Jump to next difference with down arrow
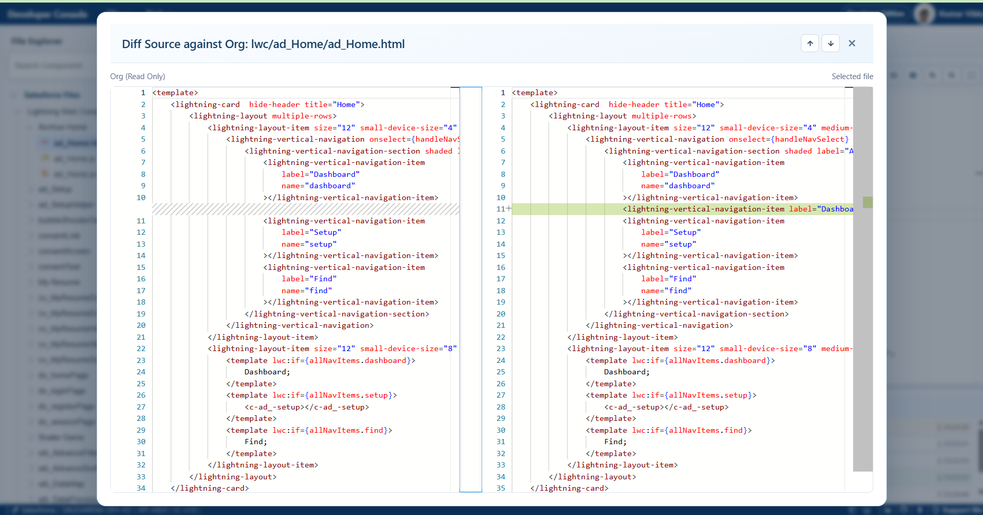983x515 pixels. pos(831,43)
